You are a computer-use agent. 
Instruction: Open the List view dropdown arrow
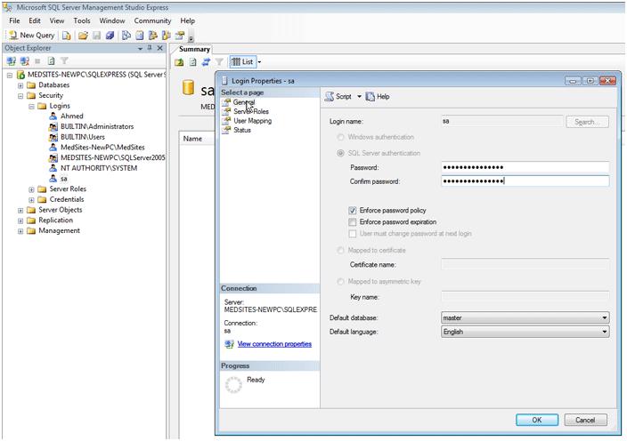click(x=259, y=62)
